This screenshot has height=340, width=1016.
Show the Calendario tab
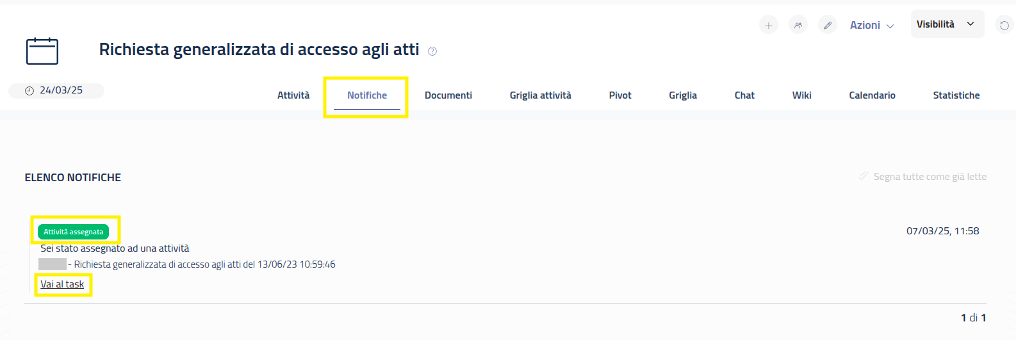point(872,95)
